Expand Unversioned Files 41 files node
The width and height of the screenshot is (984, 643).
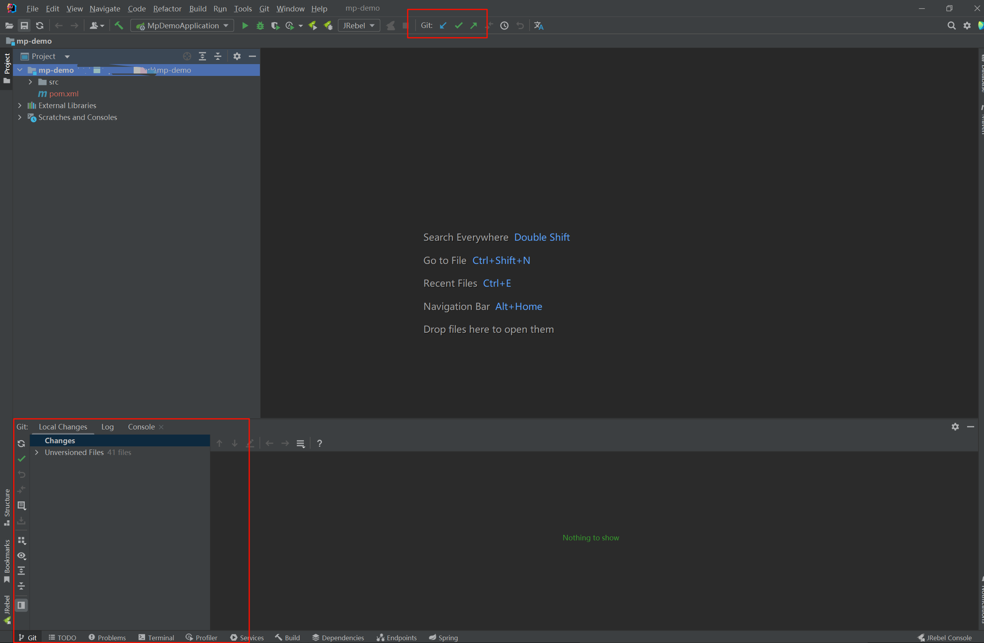coord(37,452)
